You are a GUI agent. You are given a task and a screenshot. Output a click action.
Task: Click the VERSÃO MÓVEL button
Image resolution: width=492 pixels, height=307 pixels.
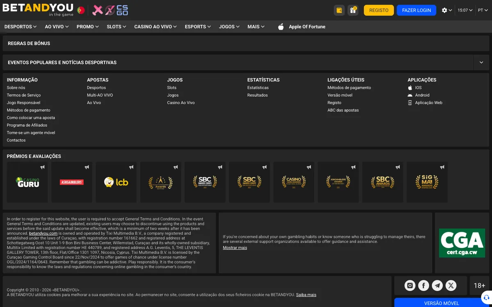pyautogui.click(x=442, y=303)
